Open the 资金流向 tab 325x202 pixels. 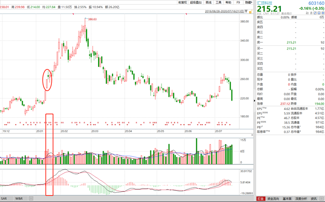[x=273, y=199]
